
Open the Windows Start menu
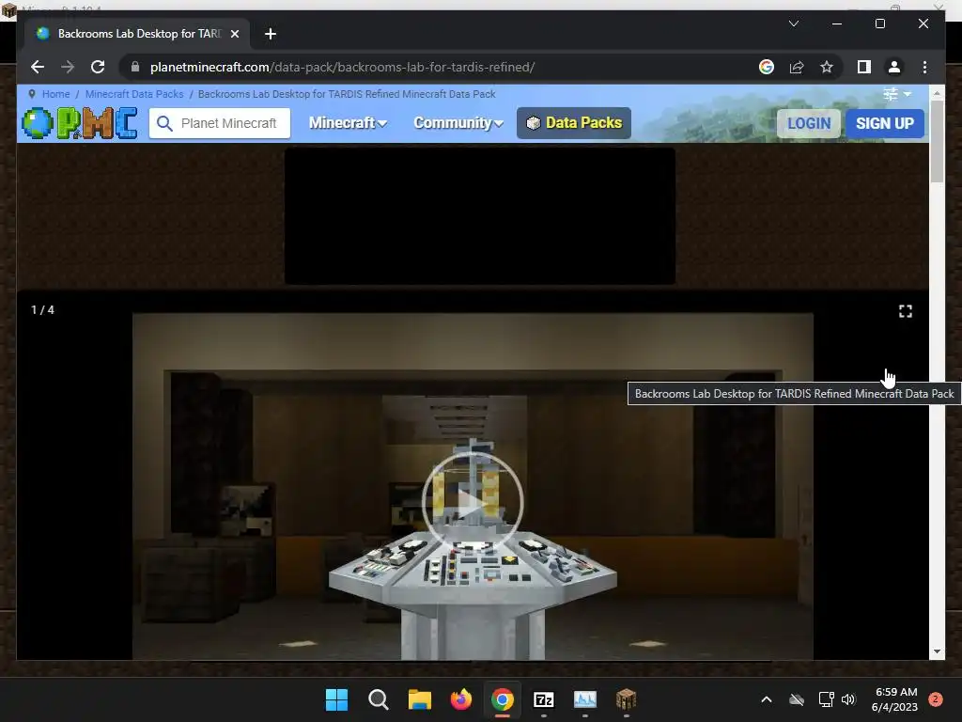pyautogui.click(x=336, y=699)
